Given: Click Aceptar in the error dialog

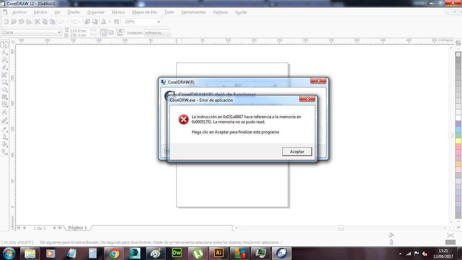Looking at the screenshot, I should 297,152.
